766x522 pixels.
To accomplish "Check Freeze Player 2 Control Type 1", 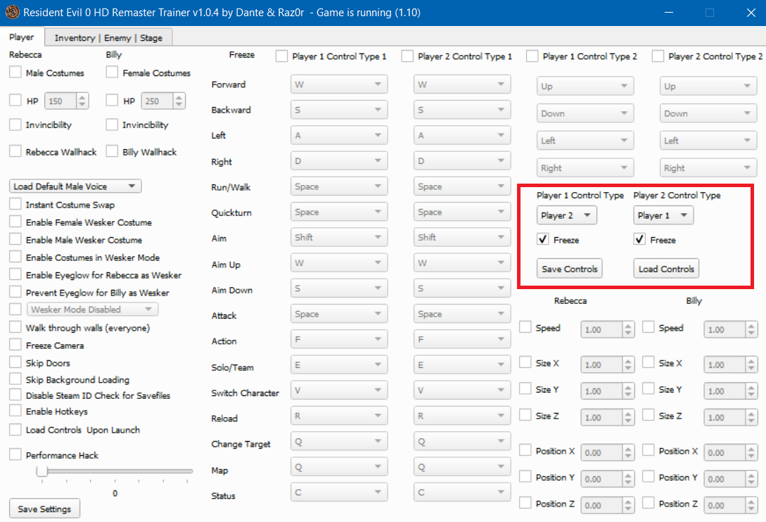I will click(x=407, y=56).
